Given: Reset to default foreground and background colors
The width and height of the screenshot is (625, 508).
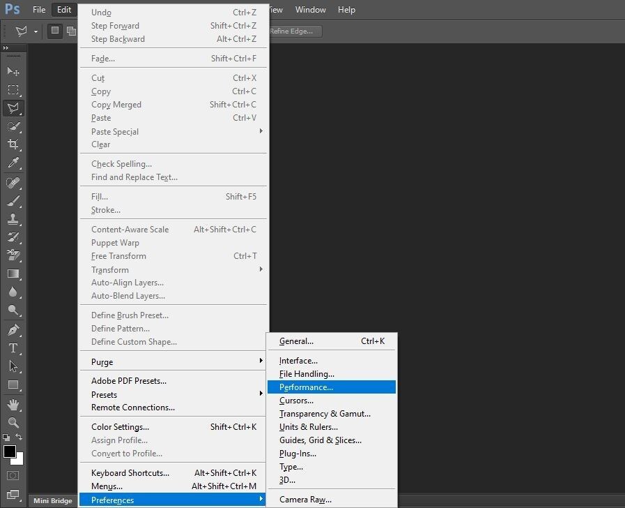Looking at the screenshot, I should [6, 438].
